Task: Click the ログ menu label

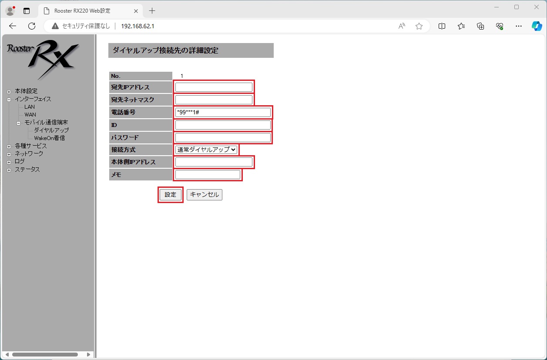Action: pyautogui.click(x=20, y=161)
